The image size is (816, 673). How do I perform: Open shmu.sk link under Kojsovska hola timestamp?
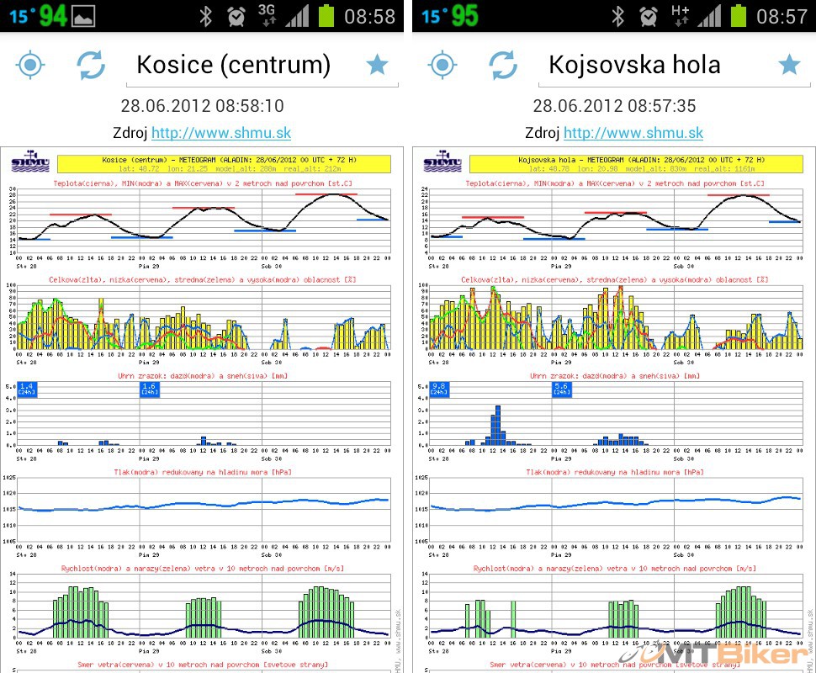click(x=633, y=133)
